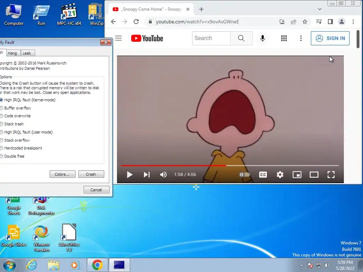The height and width of the screenshot is (272, 363).
Task: Open the Run desktop shortcut
Action: coord(41,14)
